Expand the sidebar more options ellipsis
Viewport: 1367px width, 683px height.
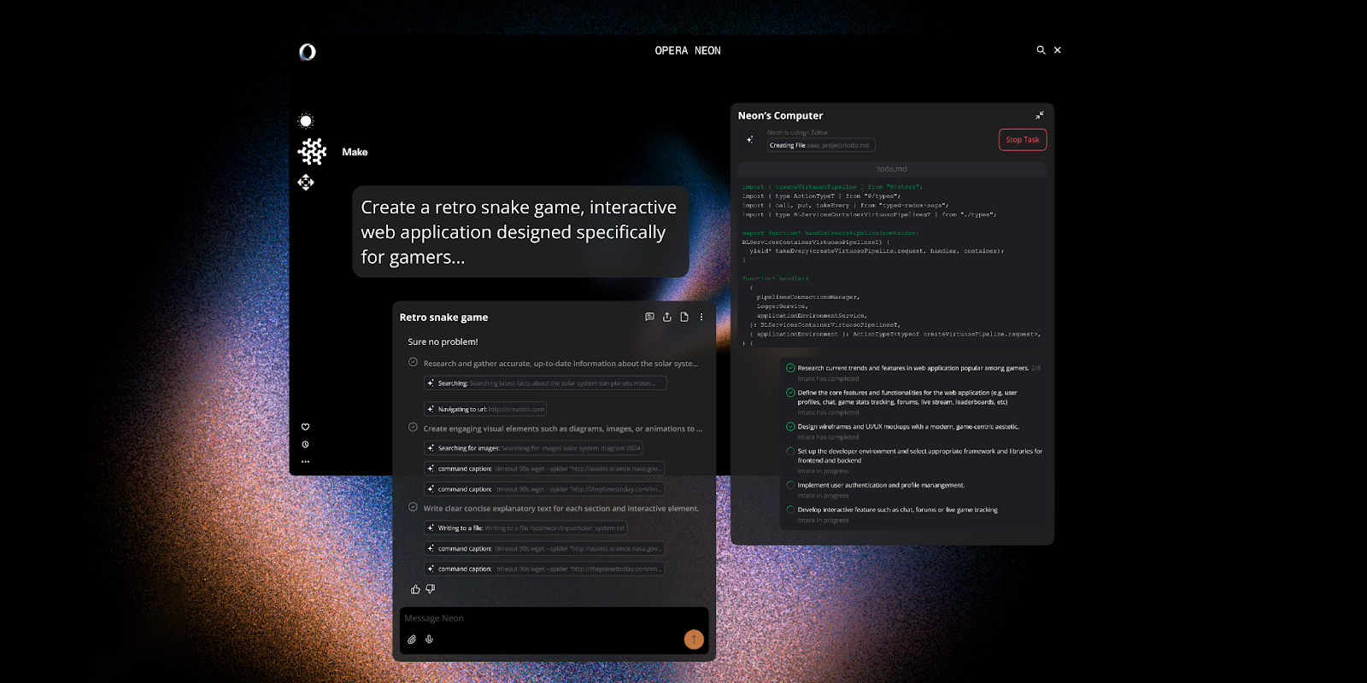(x=305, y=462)
